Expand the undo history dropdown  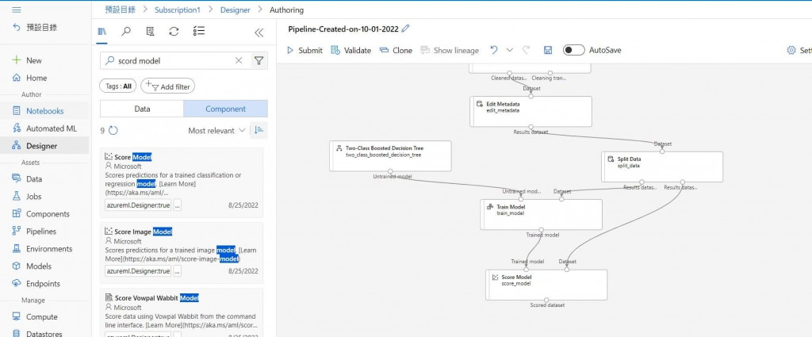tap(510, 50)
